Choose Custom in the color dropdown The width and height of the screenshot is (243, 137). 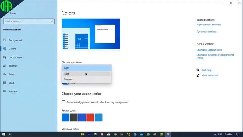[x=87, y=80]
